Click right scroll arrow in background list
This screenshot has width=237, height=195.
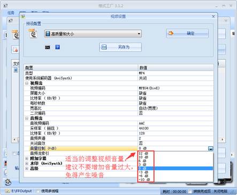223,139
